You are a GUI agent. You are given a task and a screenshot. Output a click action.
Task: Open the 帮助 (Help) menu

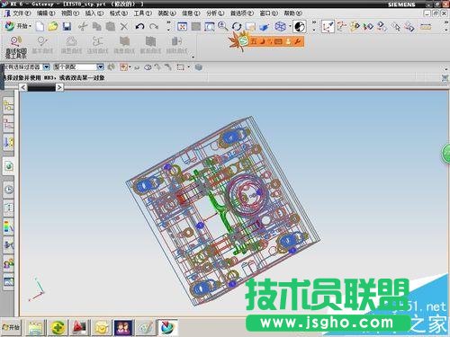click(292, 13)
